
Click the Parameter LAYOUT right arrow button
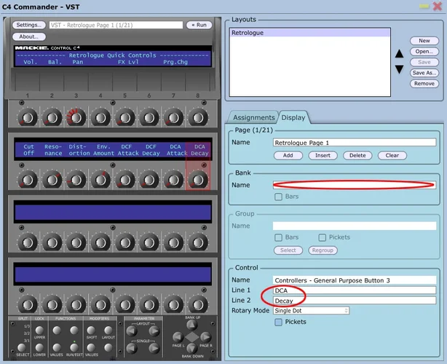pos(154,331)
